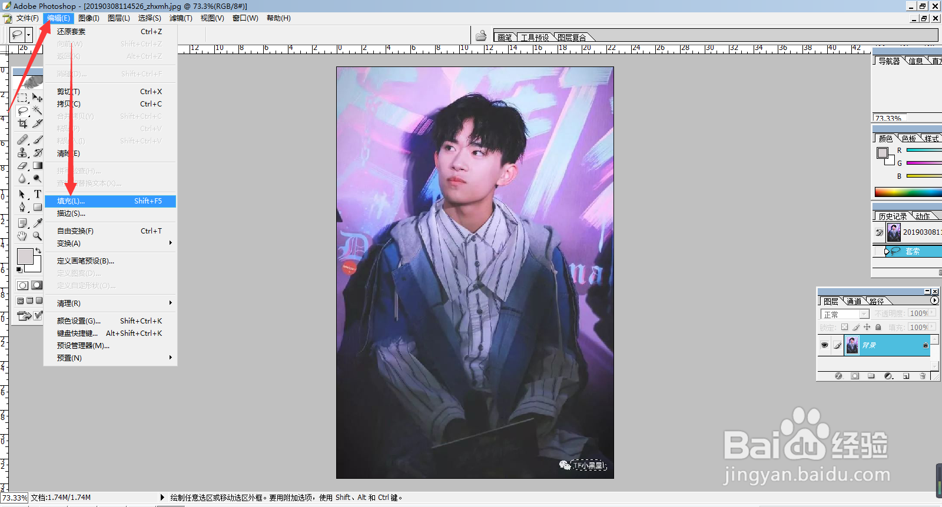
Task: Open 颜色设置(G)... dialog
Action: click(x=110, y=321)
